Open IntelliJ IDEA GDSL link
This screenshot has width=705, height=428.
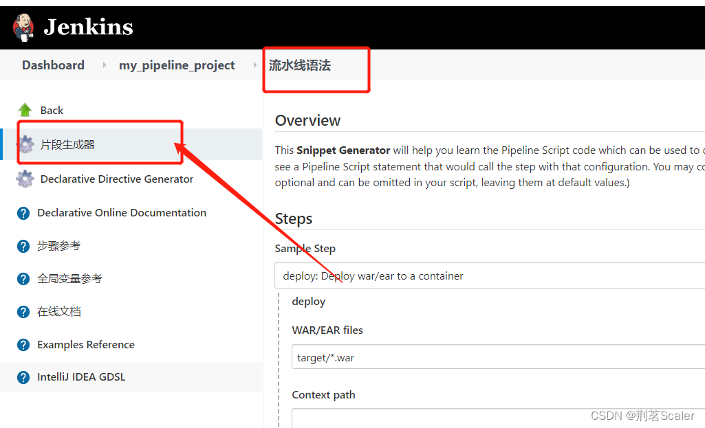(81, 376)
